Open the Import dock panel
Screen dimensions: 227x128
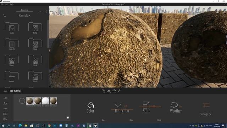(x=5, y=98)
